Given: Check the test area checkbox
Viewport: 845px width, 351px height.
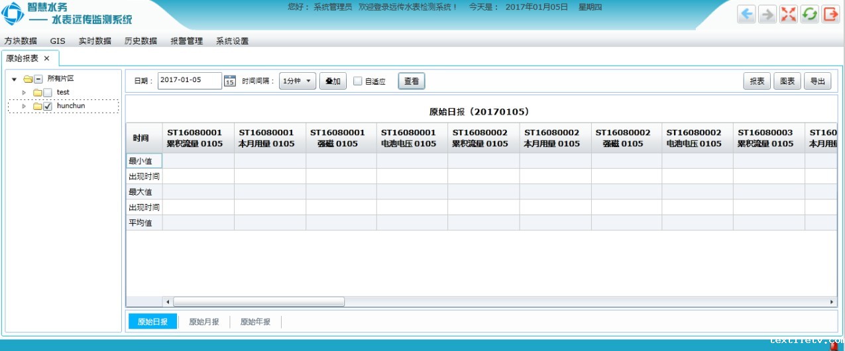Looking at the screenshot, I should click(48, 93).
